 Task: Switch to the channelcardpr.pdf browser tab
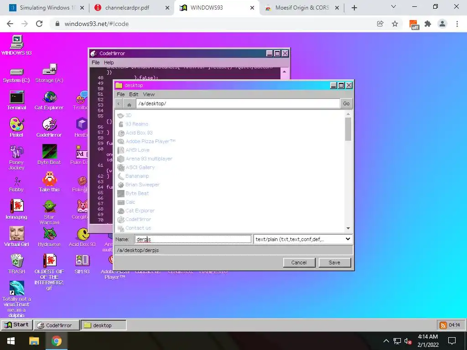coord(132,8)
